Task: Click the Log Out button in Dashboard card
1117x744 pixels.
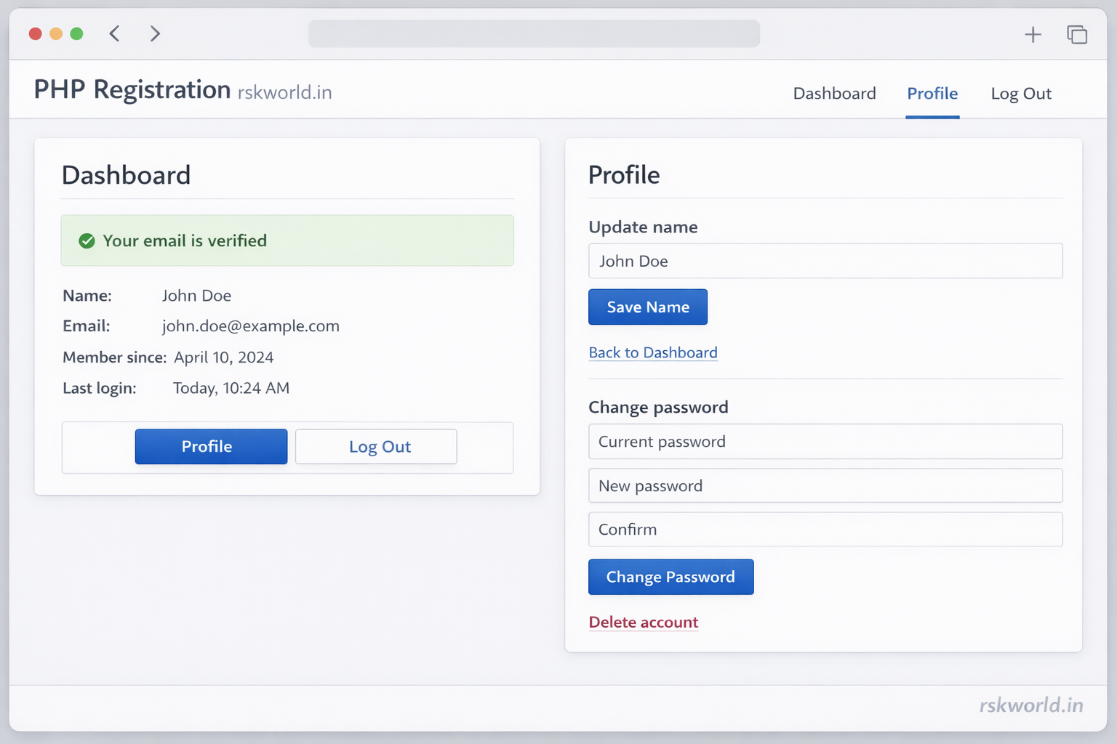Action: tap(376, 446)
